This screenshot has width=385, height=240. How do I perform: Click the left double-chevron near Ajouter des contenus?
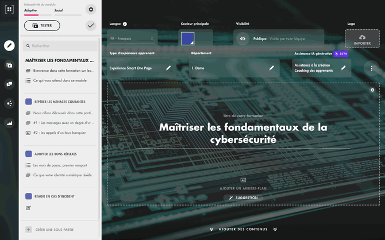211,229
